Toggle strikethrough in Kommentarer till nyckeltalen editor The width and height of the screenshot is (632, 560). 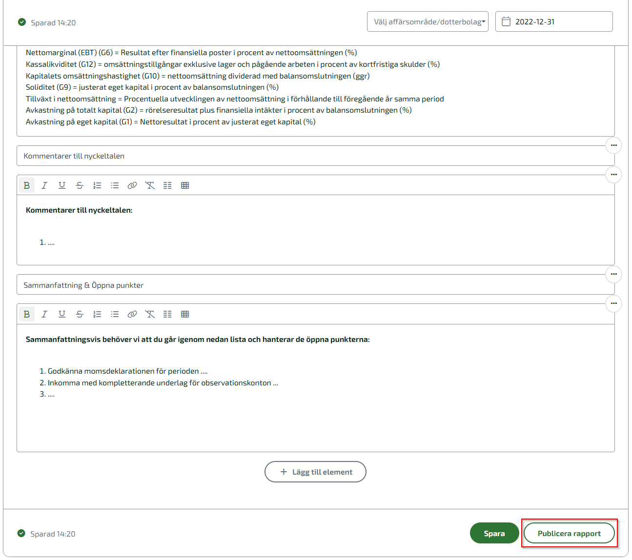pos(80,185)
